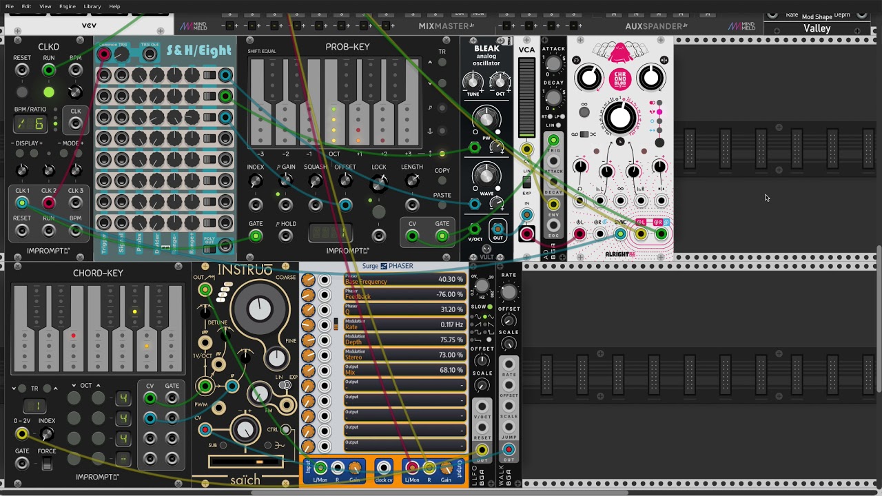Click Modulation Depth value '75.75 %'

(x=451, y=340)
